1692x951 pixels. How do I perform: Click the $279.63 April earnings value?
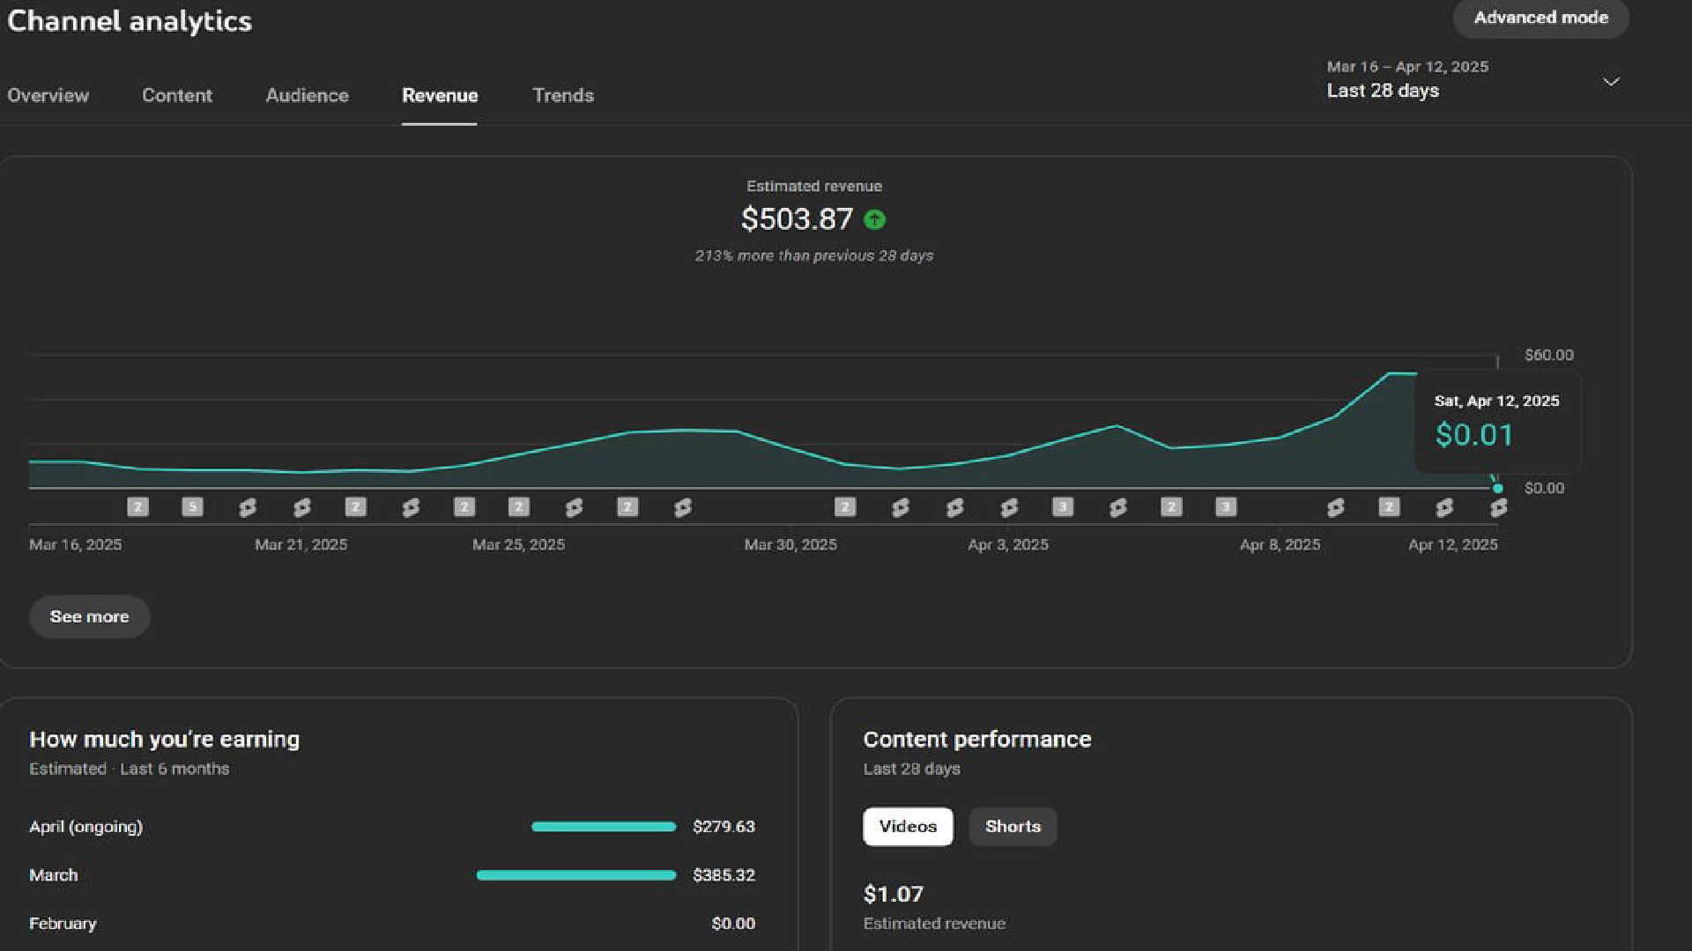click(x=724, y=827)
